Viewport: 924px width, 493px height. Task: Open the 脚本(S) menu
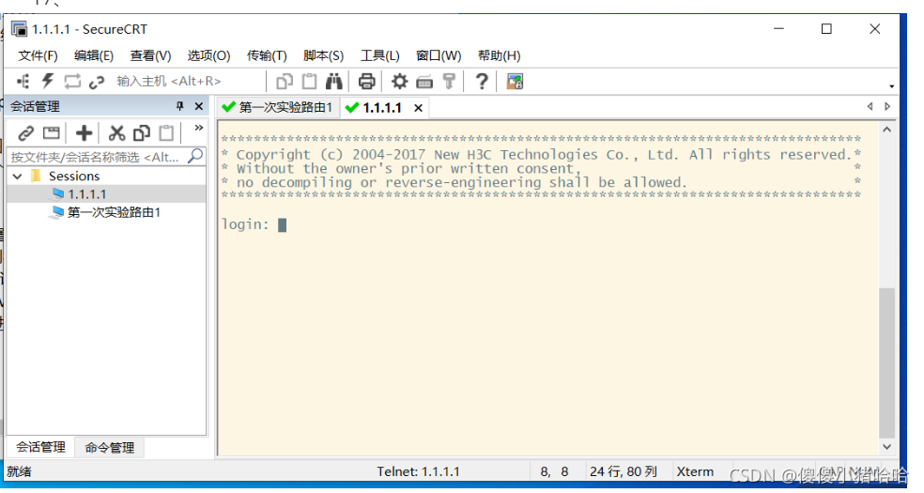pyautogui.click(x=324, y=55)
